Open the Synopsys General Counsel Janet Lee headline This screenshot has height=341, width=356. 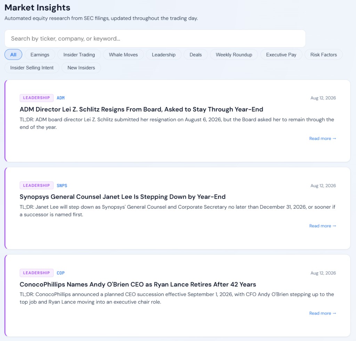(x=123, y=197)
